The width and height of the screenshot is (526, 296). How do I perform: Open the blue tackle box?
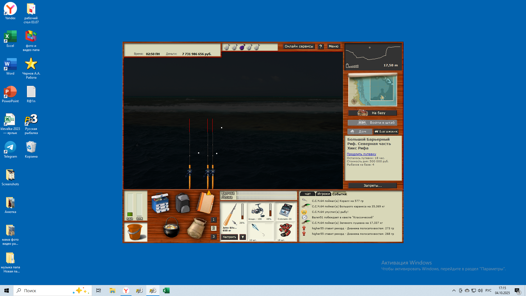[x=160, y=203]
